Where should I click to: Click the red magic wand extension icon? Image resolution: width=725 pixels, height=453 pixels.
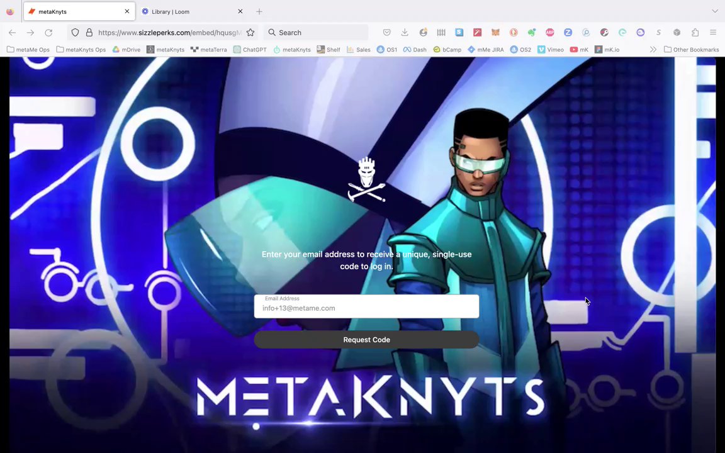click(x=477, y=32)
